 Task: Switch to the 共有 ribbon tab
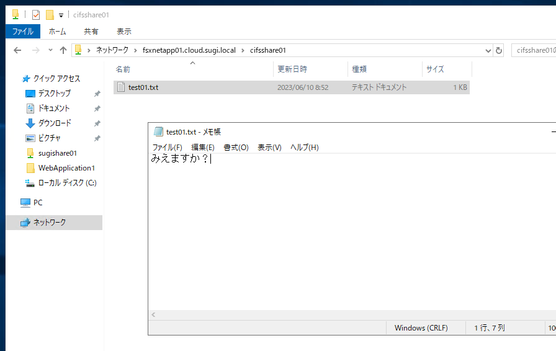pyautogui.click(x=91, y=32)
